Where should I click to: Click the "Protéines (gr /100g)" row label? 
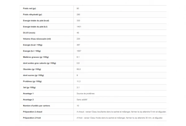click(x=33, y=81)
